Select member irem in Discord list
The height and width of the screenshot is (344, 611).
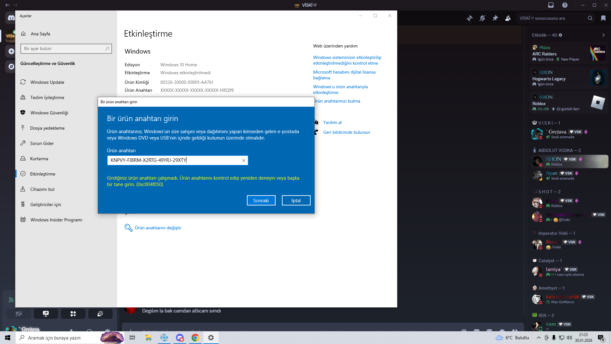point(570,326)
